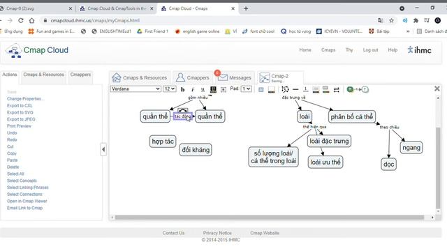Click Cut in Actions list

(10, 146)
